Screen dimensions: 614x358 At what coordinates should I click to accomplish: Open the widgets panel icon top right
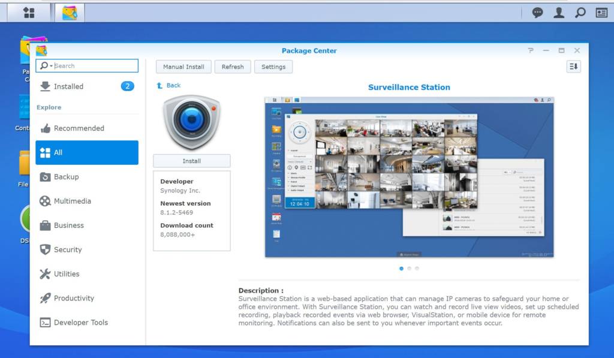[x=600, y=11]
